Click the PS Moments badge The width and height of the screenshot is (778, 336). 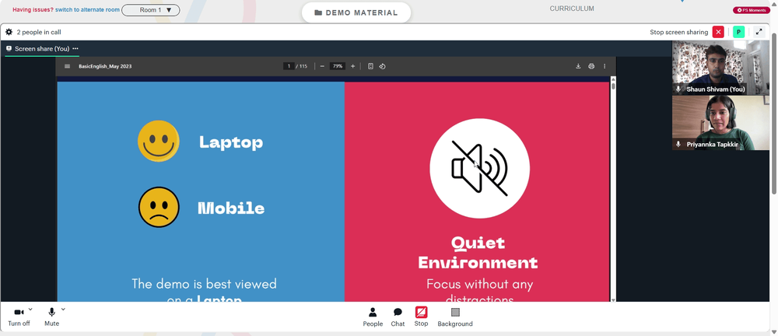tap(752, 10)
